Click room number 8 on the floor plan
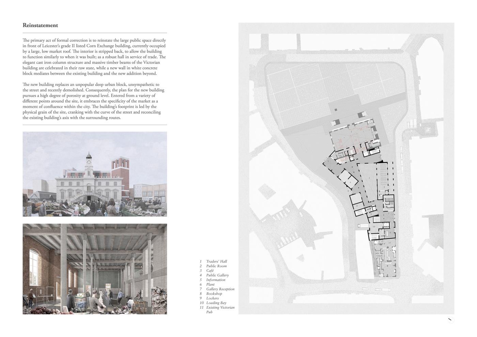Screen dimensions: 477x337 click(x=390, y=232)
